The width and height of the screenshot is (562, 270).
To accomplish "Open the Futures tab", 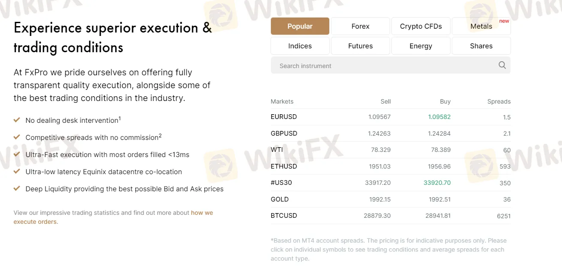I will (360, 46).
